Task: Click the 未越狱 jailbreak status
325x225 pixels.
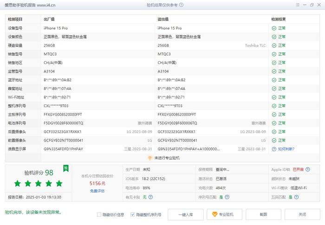Action: (x=294, y=179)
